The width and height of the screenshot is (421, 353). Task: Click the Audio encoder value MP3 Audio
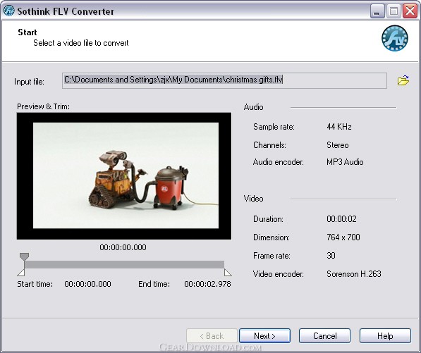coord(345,162)
